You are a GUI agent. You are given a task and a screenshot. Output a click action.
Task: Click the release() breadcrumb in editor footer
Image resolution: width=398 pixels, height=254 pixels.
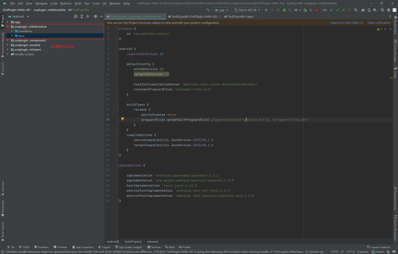pos(152,242)
